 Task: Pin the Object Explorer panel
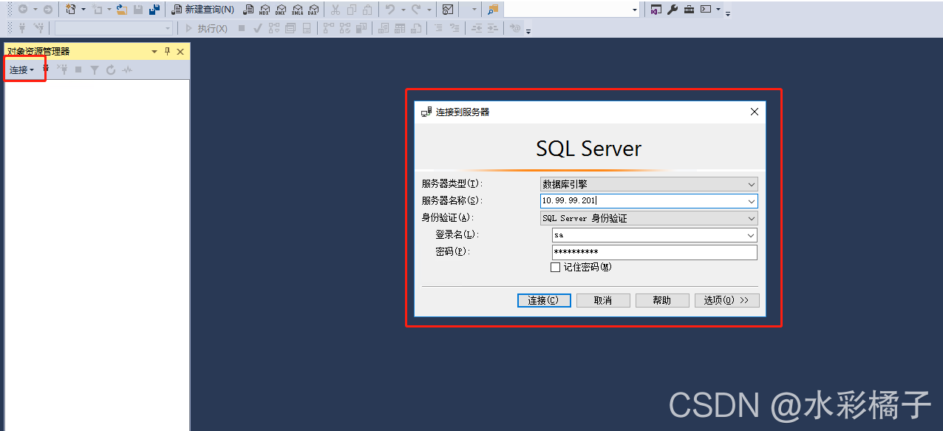click(x=167, y=51)
